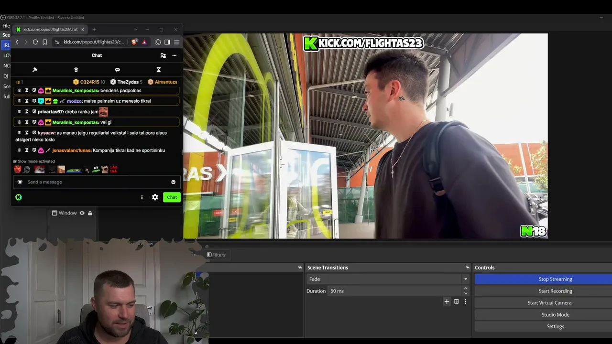Click kysaaw's username in chat
This screenshot has width=612, height=344.
[46, 133]
